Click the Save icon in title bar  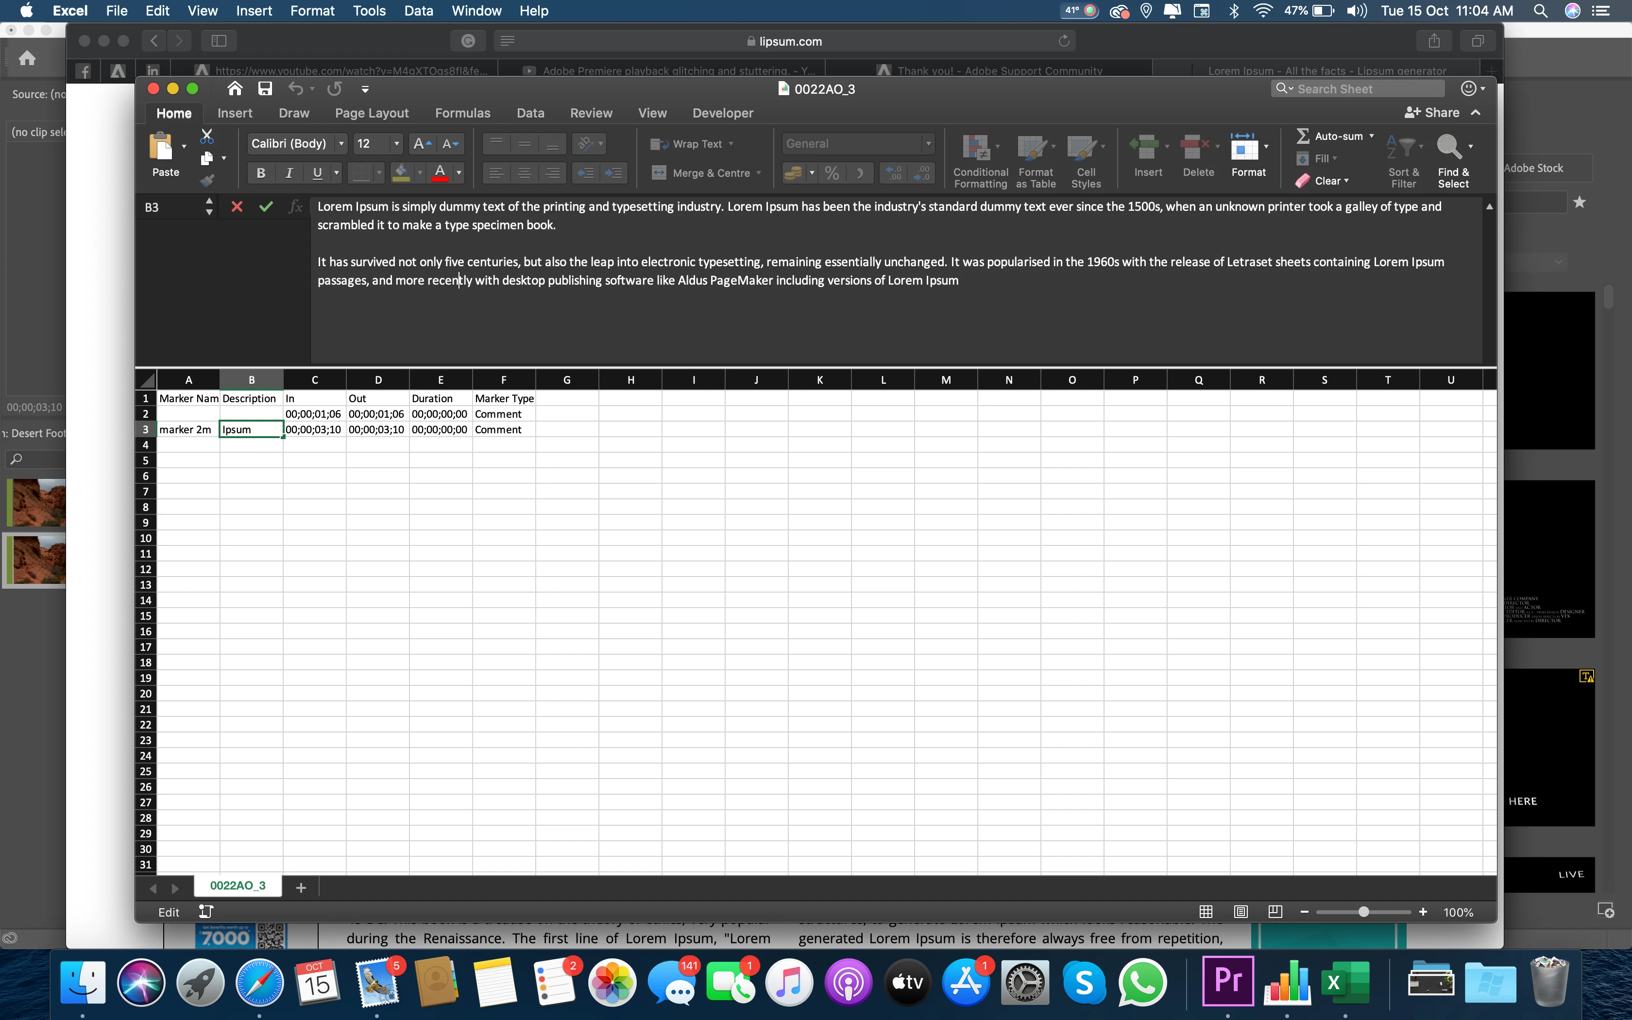click(265, 88)
